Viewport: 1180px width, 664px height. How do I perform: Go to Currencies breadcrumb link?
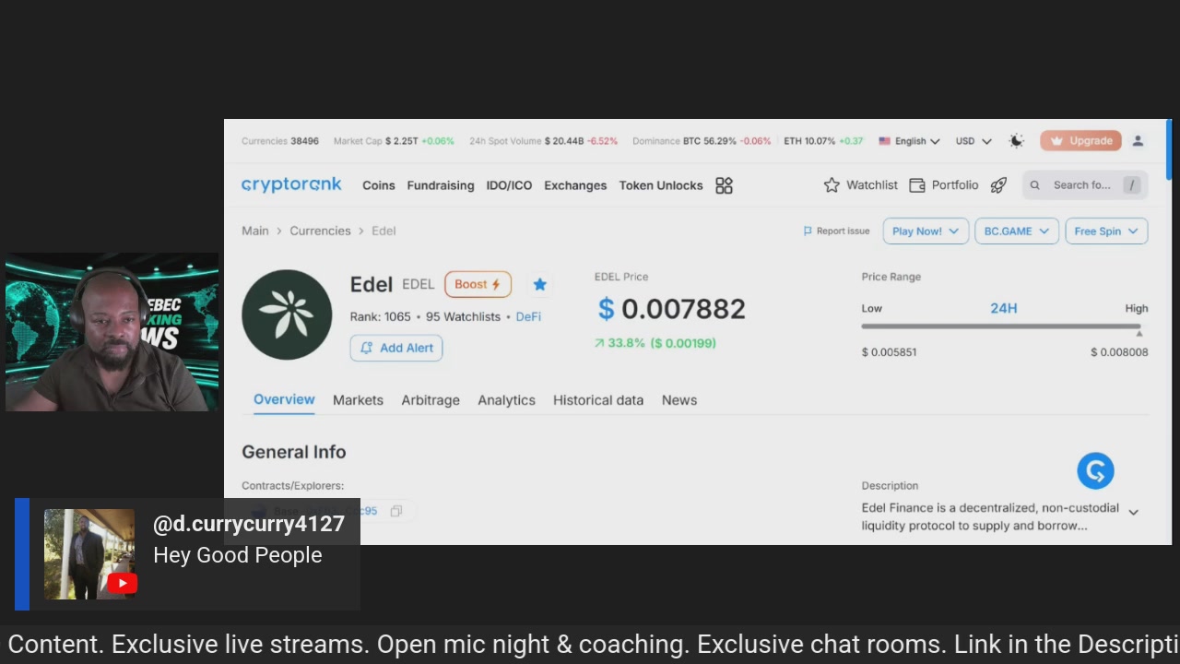(320, 231)
